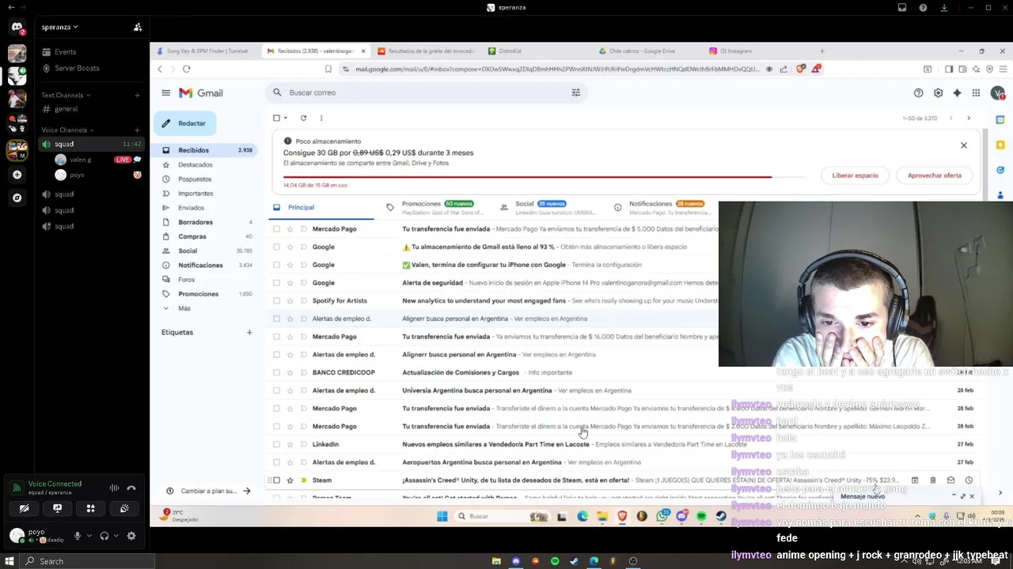
Task: Tick checkbox for Steam email
Action: point(276,480)
